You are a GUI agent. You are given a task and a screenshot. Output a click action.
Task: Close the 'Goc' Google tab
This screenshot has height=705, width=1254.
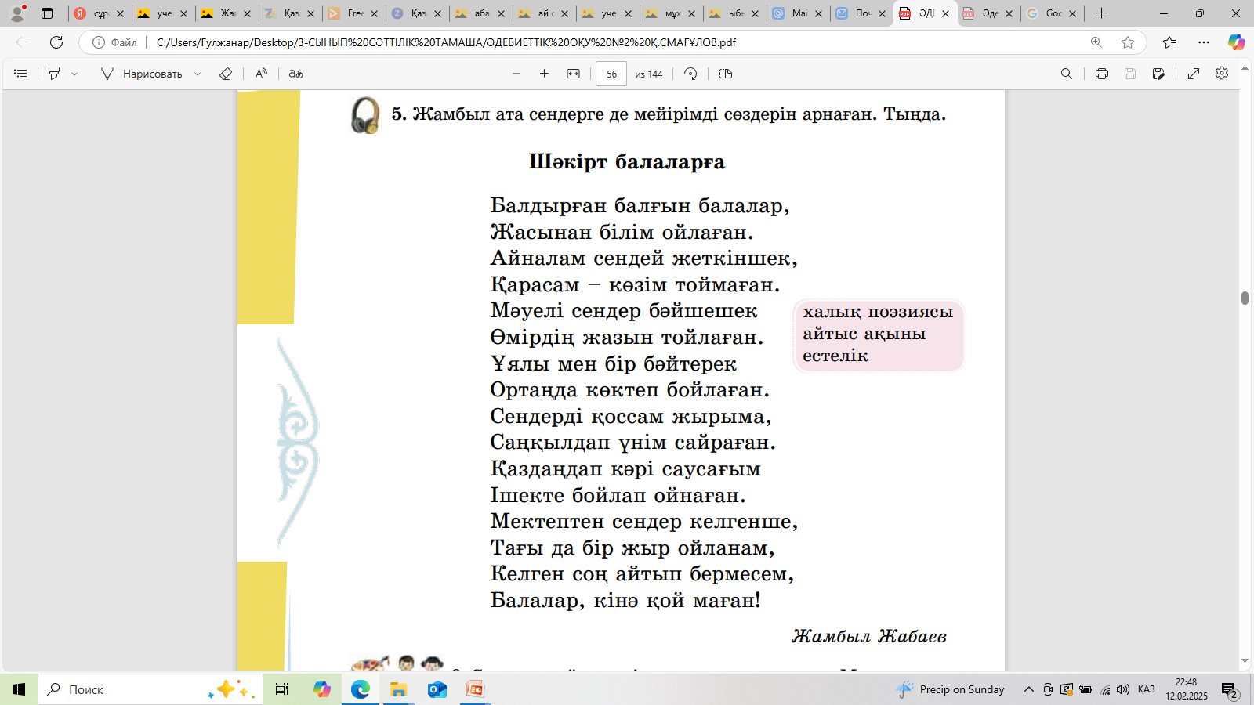coord(1072,13)
